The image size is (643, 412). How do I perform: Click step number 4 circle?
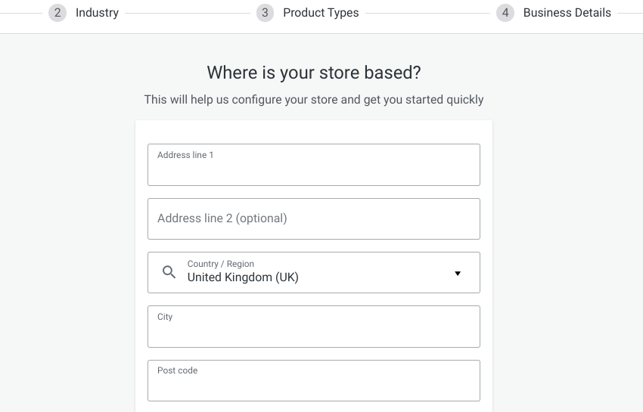(505, 13)
